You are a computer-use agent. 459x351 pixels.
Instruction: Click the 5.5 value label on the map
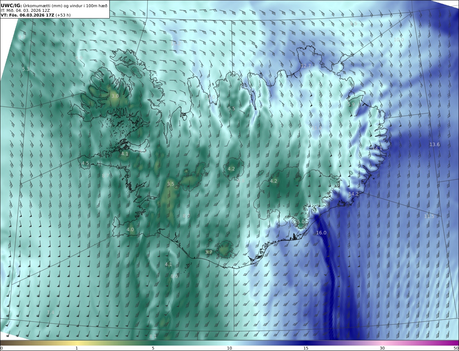[x=231, y=109]
